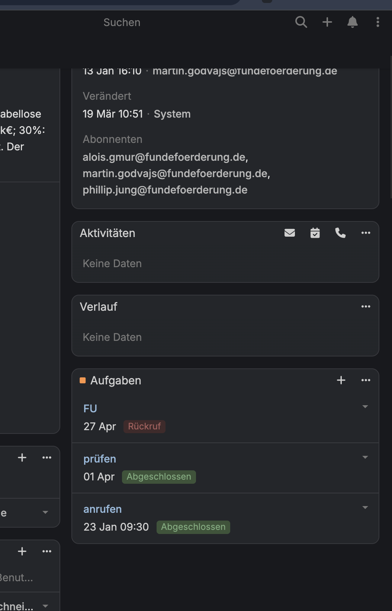The height and width of the screenshot is (611, 392).
Task: Open the FU task link
Action: pyautogui.click(x=90, y=409)
